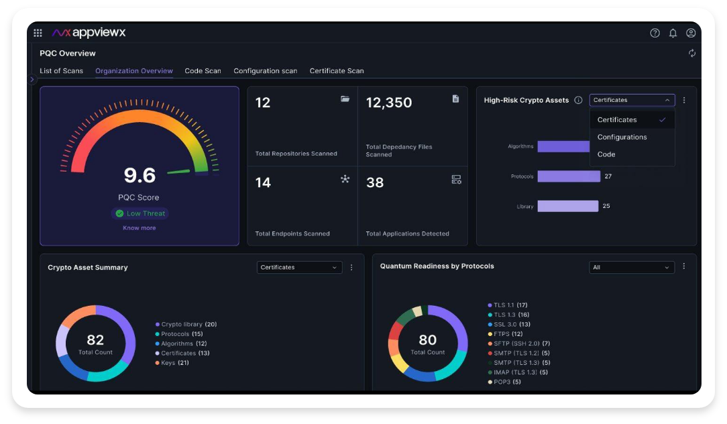This screenshot has width=727, height=424.
Task: Open the All dropdown in Quantum Readiness panel
Action: (x=631, y=267)
